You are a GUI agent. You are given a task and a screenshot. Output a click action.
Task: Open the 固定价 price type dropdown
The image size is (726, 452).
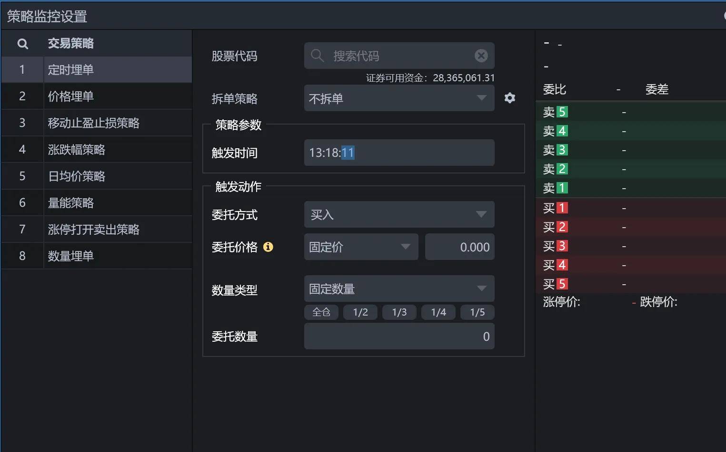coord(361,247)
